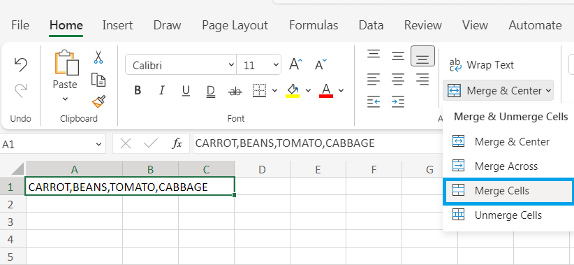
Task: Toggle Middle Align
Action: click(398, 56)
